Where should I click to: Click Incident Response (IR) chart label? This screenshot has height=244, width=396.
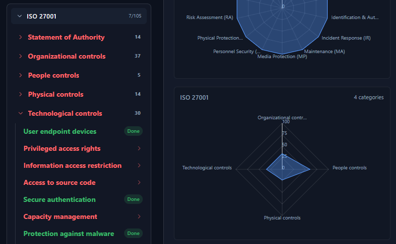pyautogui.click(x=346, y=38)
